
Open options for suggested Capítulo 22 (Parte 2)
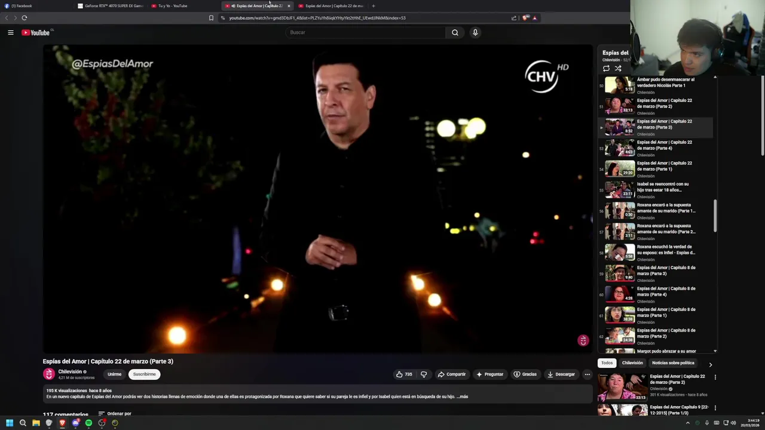[x=715, y=377]
